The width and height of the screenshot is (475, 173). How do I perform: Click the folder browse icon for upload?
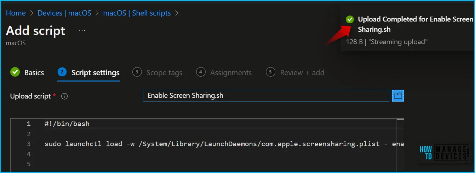tap(398, 96)
